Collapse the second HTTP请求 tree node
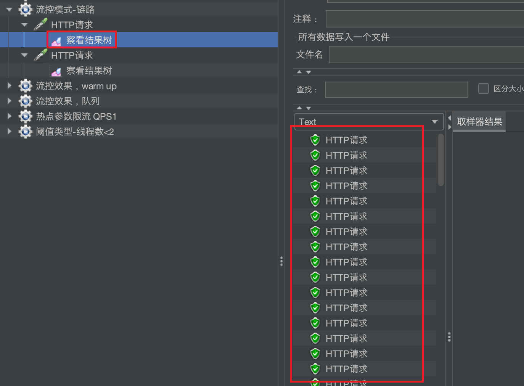This screenshot has width=524, height=386. [x=24, y=55]
